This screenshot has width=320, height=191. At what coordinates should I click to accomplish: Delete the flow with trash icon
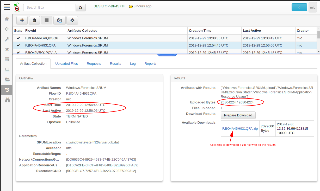click(x=34, y=20)
